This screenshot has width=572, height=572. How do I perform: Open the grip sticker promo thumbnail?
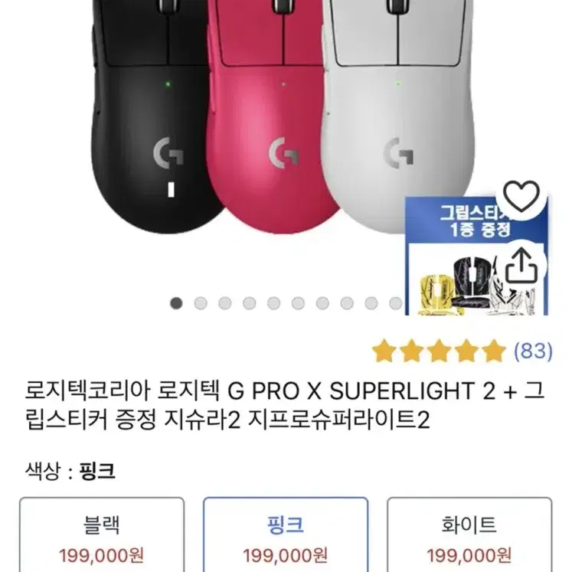pyautogui.click(x=477, y=255)
